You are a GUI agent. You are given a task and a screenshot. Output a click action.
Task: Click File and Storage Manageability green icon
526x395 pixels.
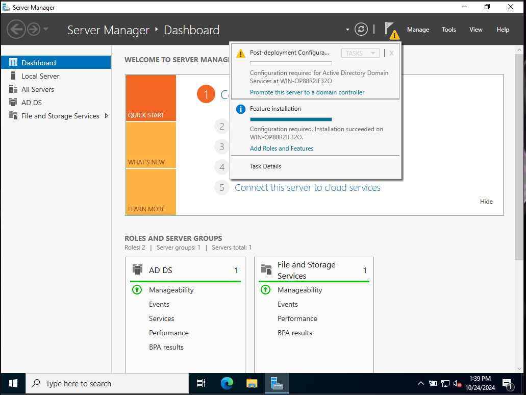(x=265, y=290)
